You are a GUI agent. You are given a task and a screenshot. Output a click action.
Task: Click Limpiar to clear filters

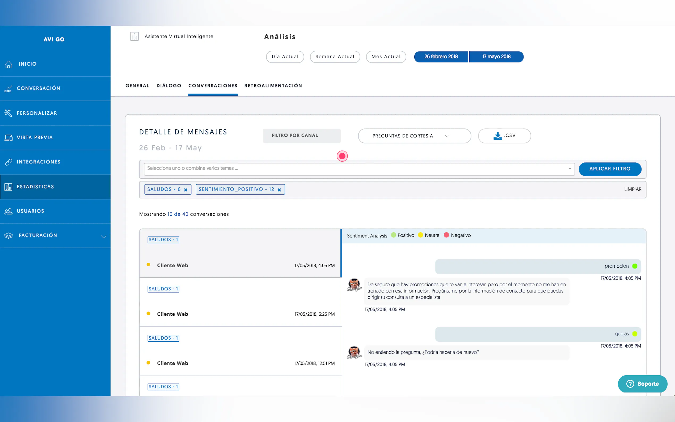tap(632, 189)
